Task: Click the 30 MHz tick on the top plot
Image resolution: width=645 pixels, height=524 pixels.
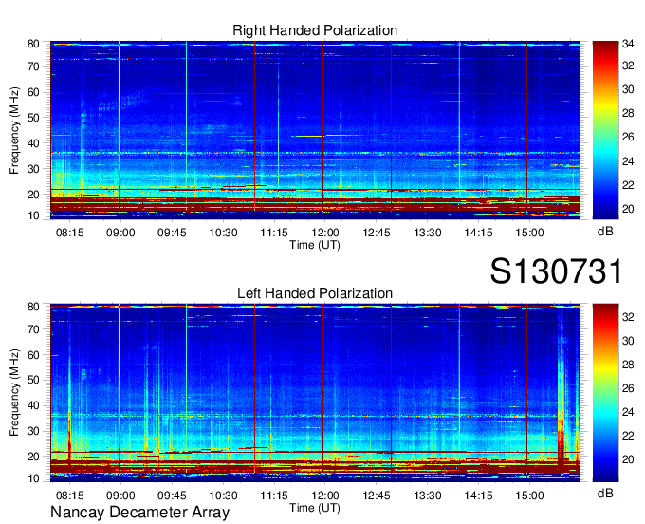Action: [33, 169]
